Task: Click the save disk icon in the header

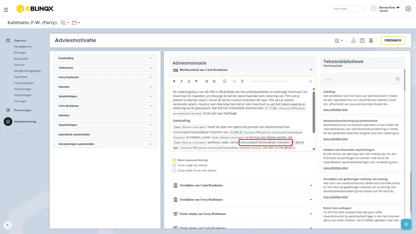Action: (x=362, y=41)
